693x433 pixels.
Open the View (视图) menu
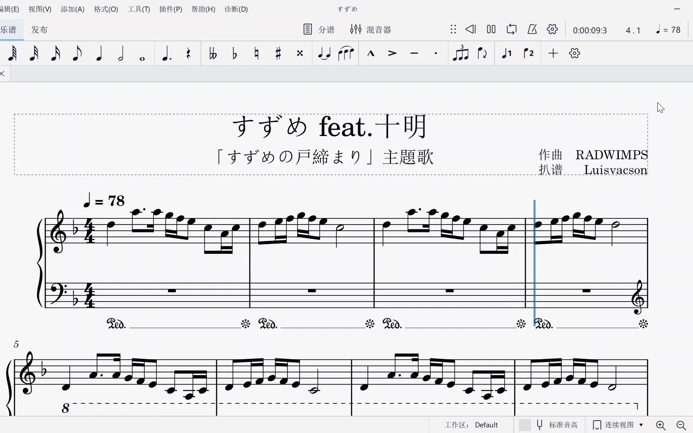pyautogui.click(x=40, y=9)
